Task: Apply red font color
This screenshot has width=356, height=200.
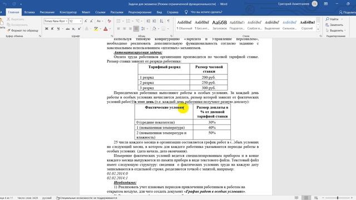Action: (x=106, y=29)
